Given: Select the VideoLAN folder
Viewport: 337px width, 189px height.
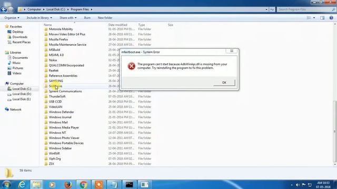Looking at the screenshot, I should tap(55, 107).
